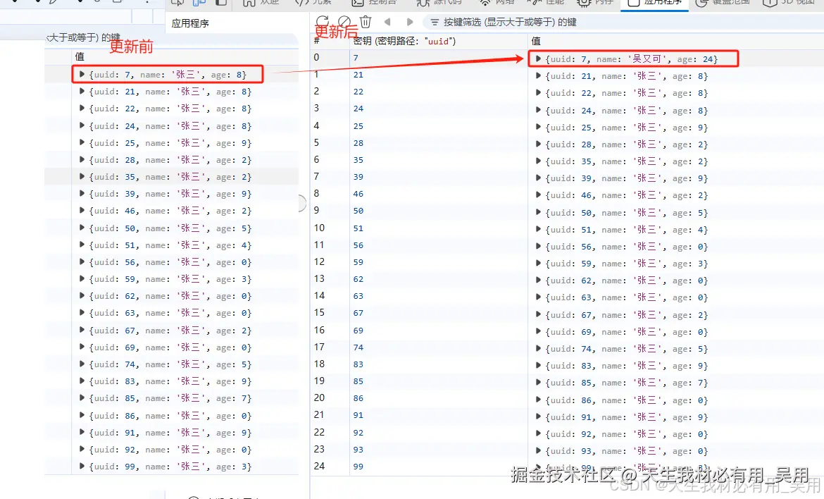Expand the value in table row # 23

[538, 450]
